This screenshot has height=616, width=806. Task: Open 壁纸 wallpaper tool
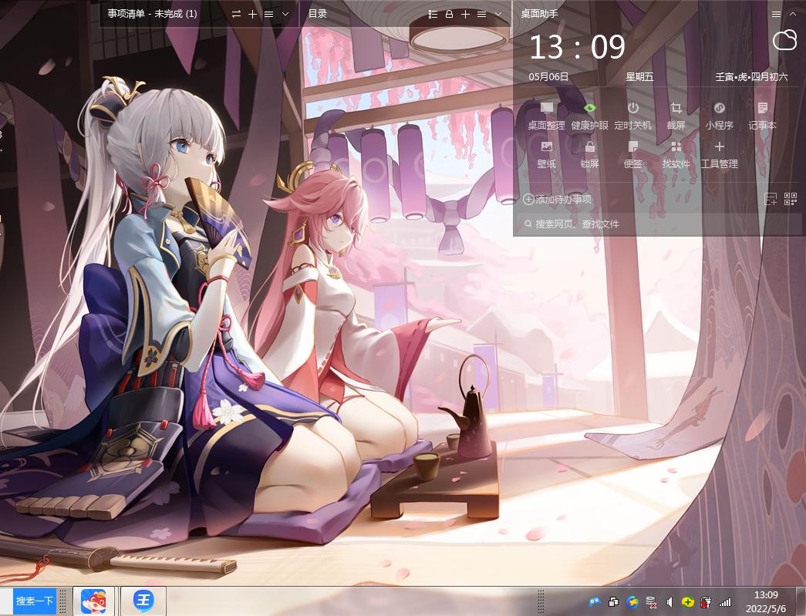tap(546, 155)
